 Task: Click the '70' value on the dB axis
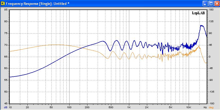click(6, 45)
